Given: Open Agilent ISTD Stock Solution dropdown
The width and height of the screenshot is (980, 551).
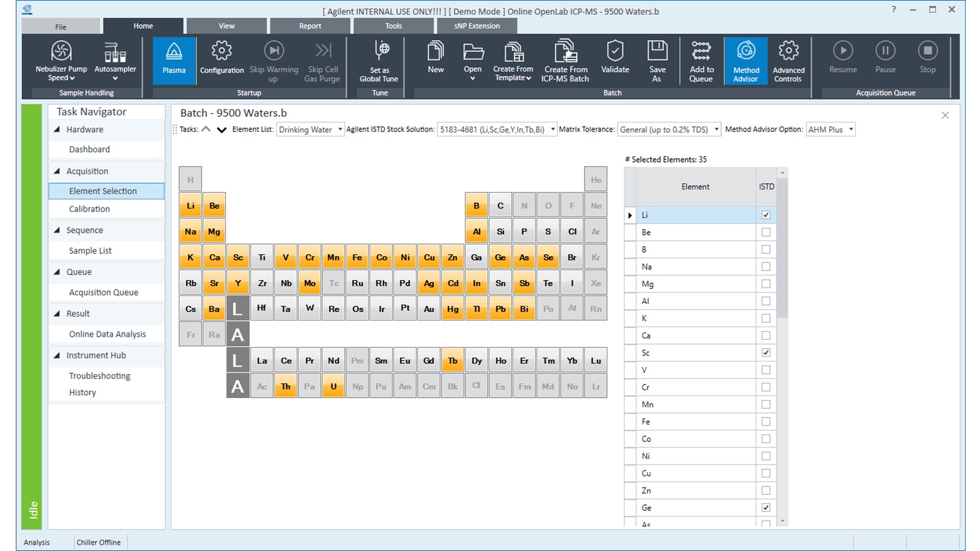Looking at the screenshot, I should pos(497,130).
